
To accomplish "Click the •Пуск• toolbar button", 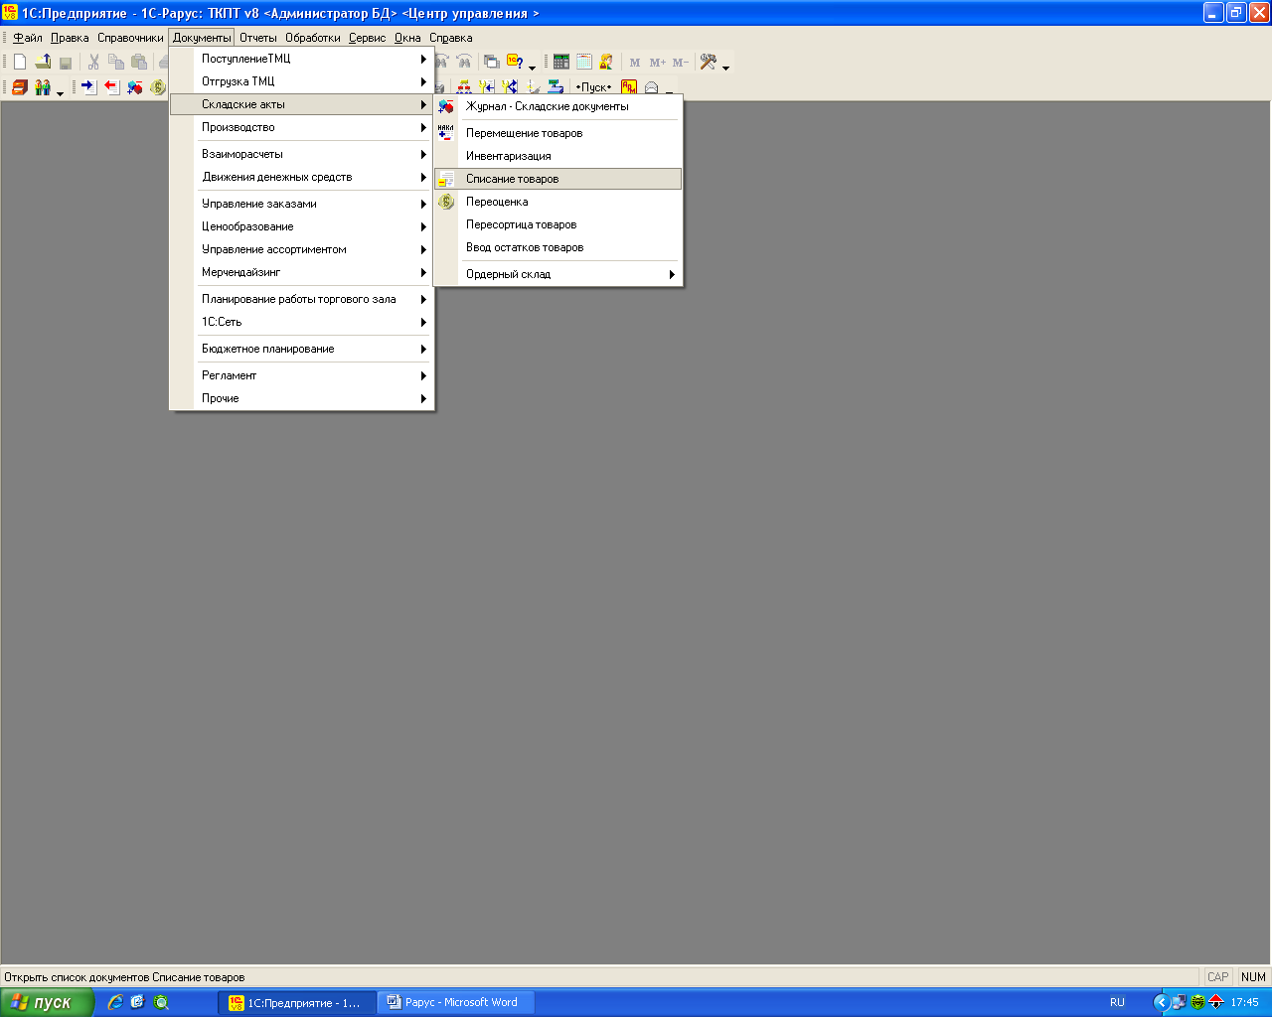I will [x=594, y=87].
